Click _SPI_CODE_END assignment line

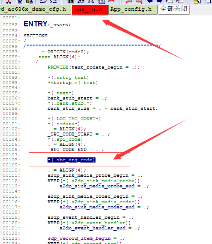point(76,150)
